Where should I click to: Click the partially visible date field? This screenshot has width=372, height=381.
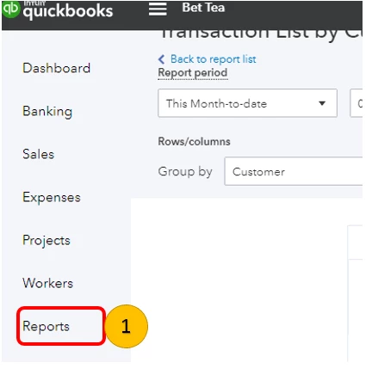[x=356, y=103]
